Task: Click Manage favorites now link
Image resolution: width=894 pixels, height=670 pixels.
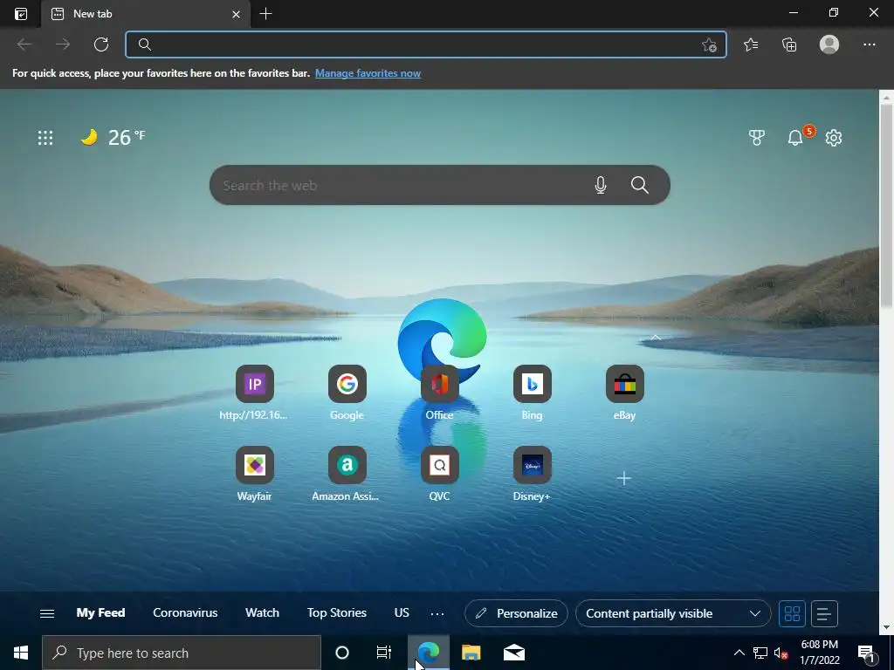Action: coord(368,73)
